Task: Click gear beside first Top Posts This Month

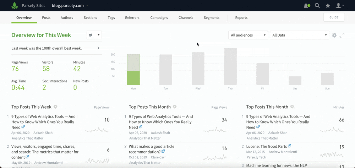Action: [175, 107]
